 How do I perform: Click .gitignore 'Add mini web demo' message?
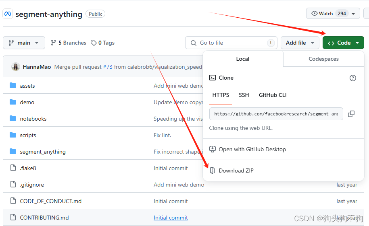[179, 185]
